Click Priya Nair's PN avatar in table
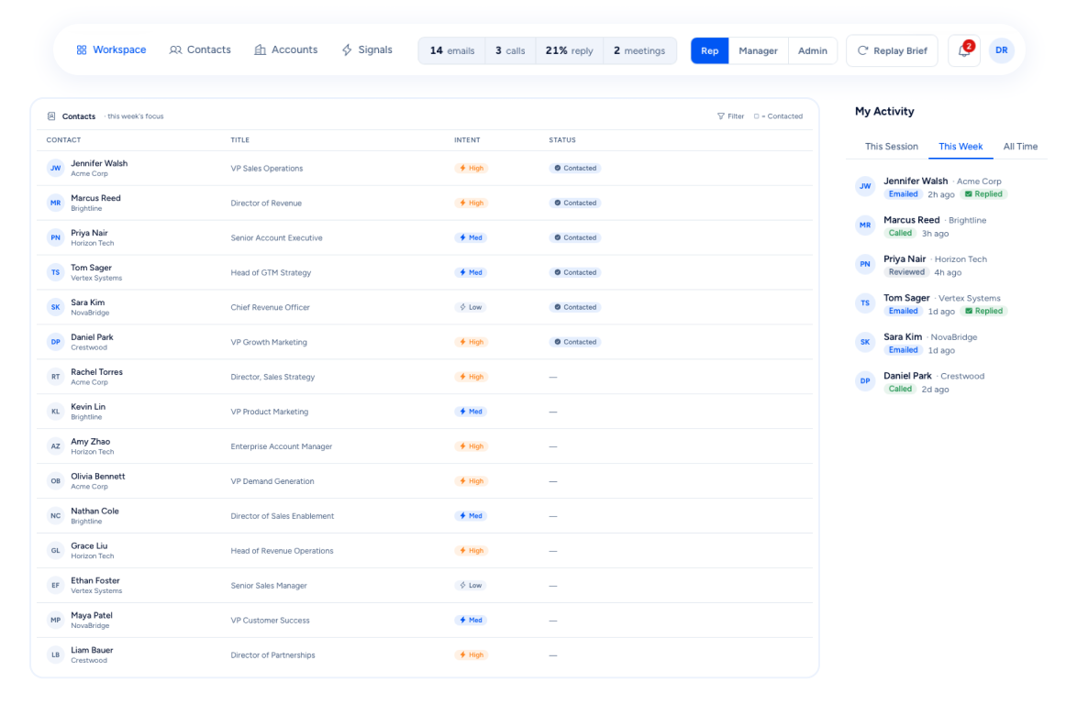This screenshot has height=704, width=1077. click(56, 238)
